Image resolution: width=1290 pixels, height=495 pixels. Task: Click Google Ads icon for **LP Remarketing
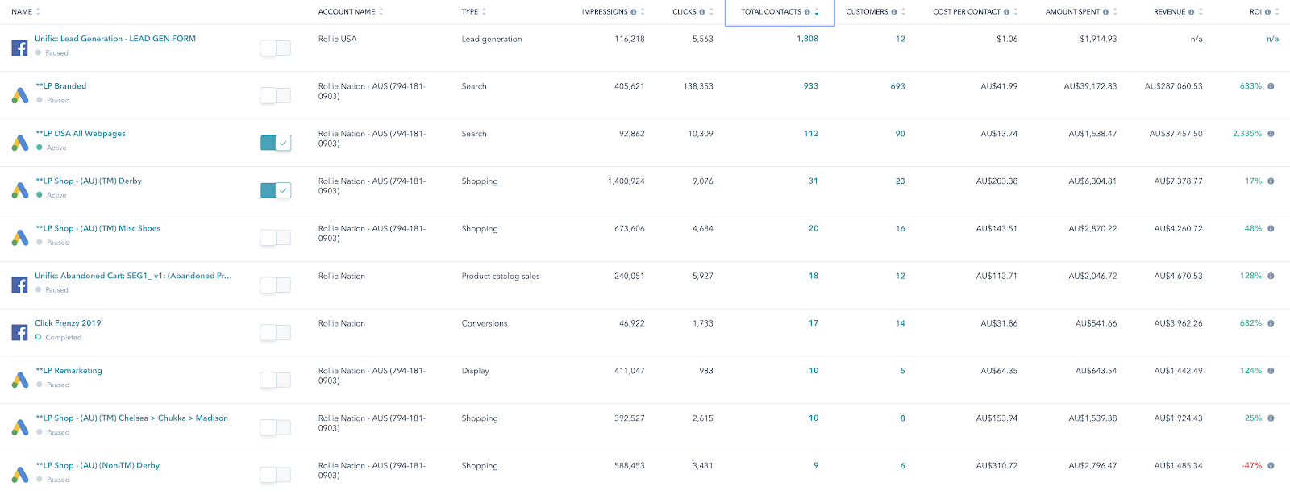pyautogui.click(x=20, y=380)
